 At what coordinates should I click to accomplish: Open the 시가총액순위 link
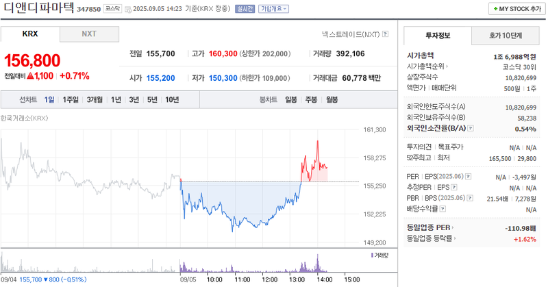point(427,66)
